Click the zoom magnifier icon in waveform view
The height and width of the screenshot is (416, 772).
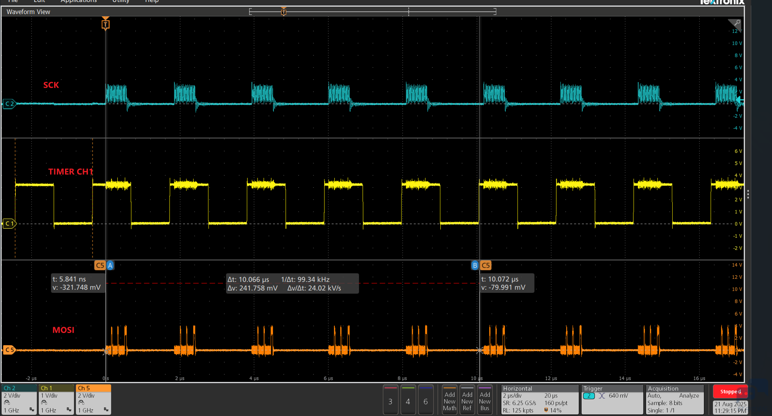[736, 23]
